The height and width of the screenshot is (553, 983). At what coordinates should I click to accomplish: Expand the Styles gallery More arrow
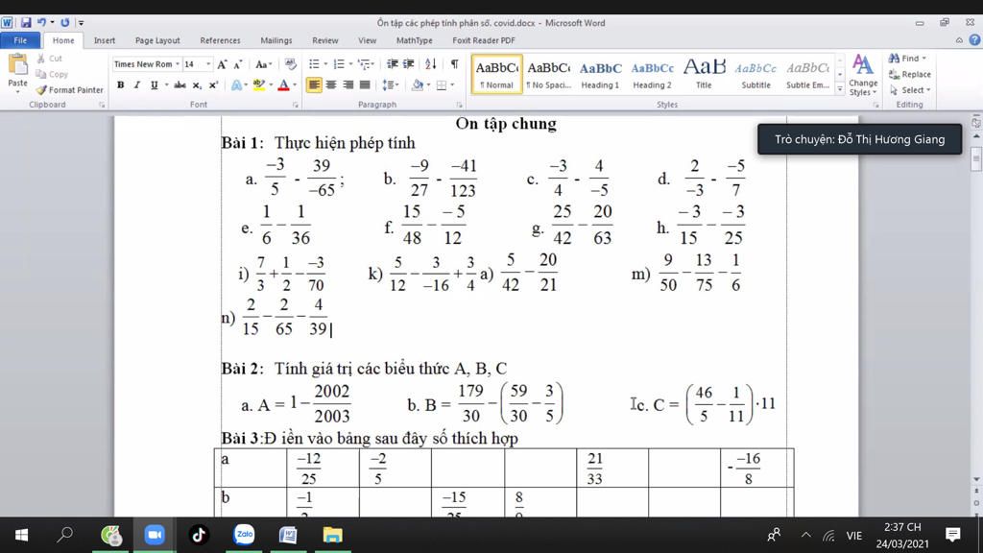tap(840, 89)
